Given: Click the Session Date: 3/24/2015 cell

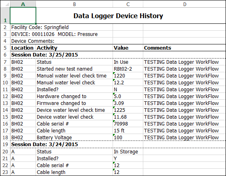Looking at the screenshot, I should coord(61,144).
